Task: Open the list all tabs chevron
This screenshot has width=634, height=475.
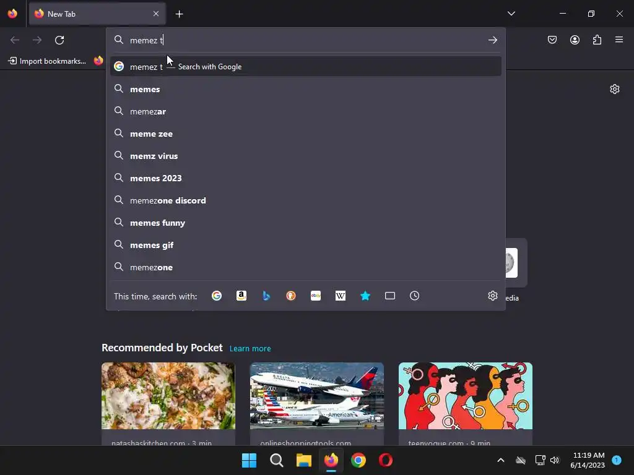Action: point(511,14)
